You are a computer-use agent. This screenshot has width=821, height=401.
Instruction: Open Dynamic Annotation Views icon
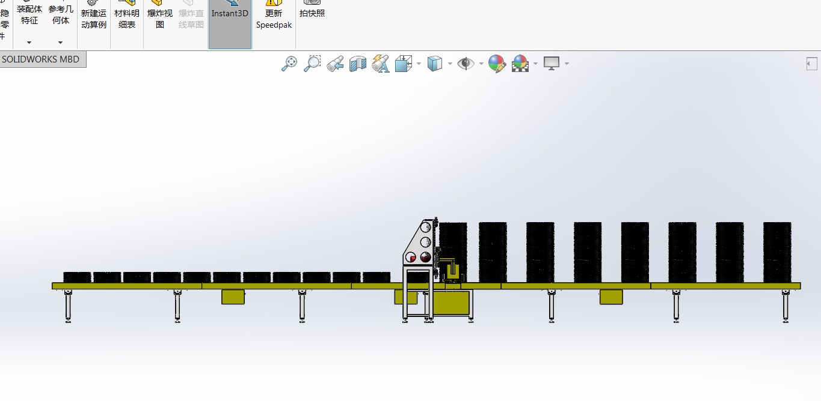(381, 64)
